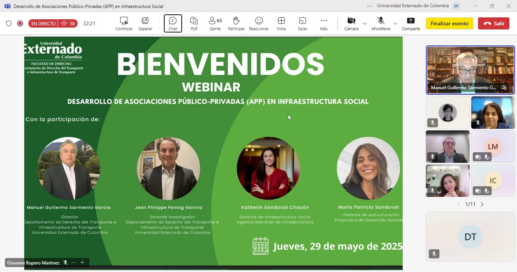Click Controlar to take control
Viewport: 517px width, 272px height.
pos(124,23)
